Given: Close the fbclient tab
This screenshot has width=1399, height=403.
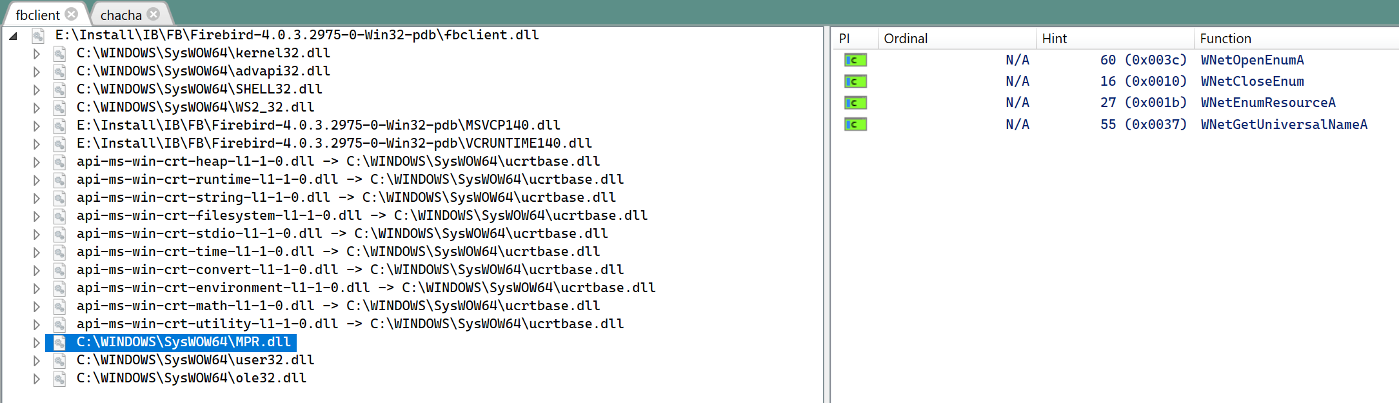Looking at the screenshot, I should click(x=72, y=14).
